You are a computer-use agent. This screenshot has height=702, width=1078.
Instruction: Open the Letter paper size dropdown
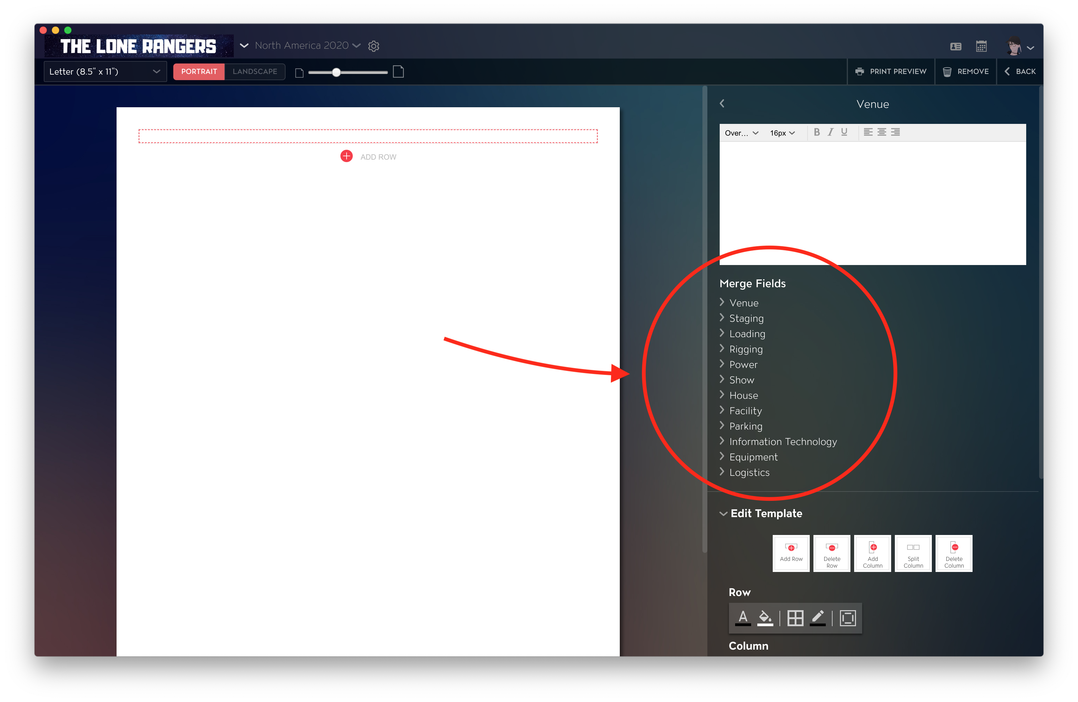(x=105, y=71)
